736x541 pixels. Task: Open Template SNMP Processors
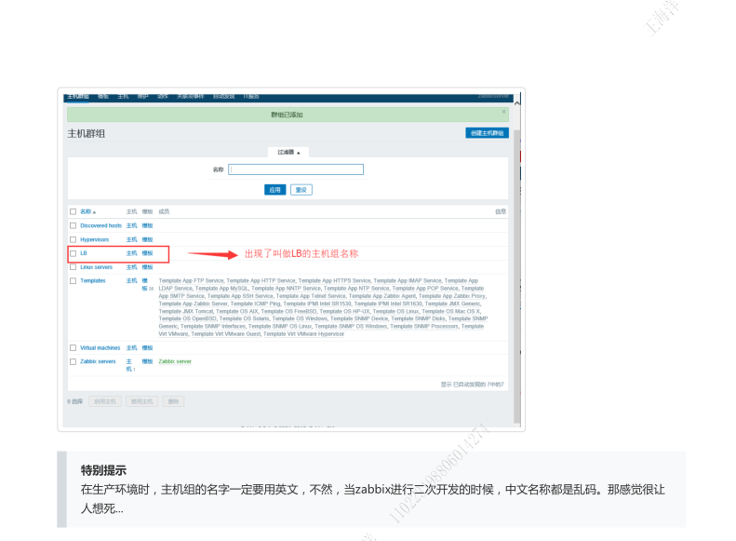(x=424, y=327)
